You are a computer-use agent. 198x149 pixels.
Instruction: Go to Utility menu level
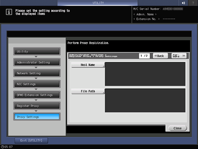pos(37,51)
